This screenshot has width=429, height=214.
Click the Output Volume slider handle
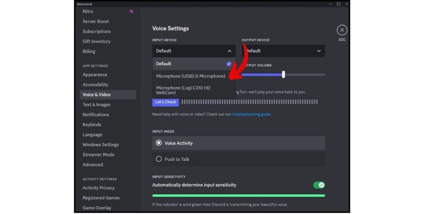284,74
